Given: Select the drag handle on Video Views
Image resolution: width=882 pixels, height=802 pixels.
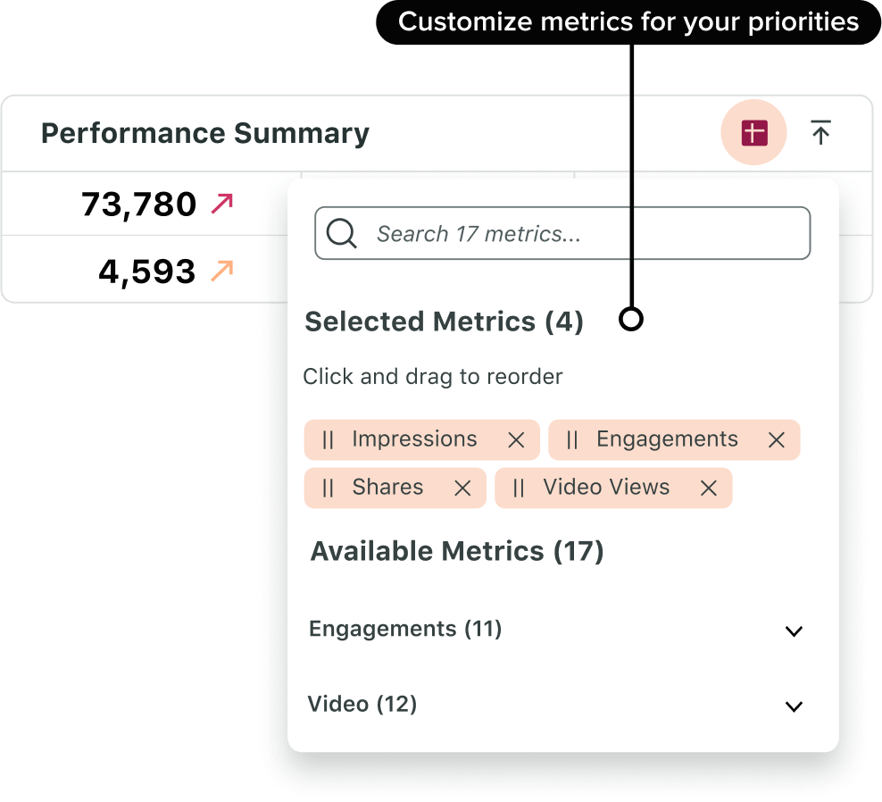Looking at the screenshot, I should [519, 488].
